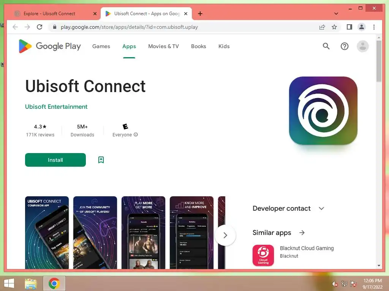
Task: Open Ubisoft Entertainment developer page
Action: [56, 106]
